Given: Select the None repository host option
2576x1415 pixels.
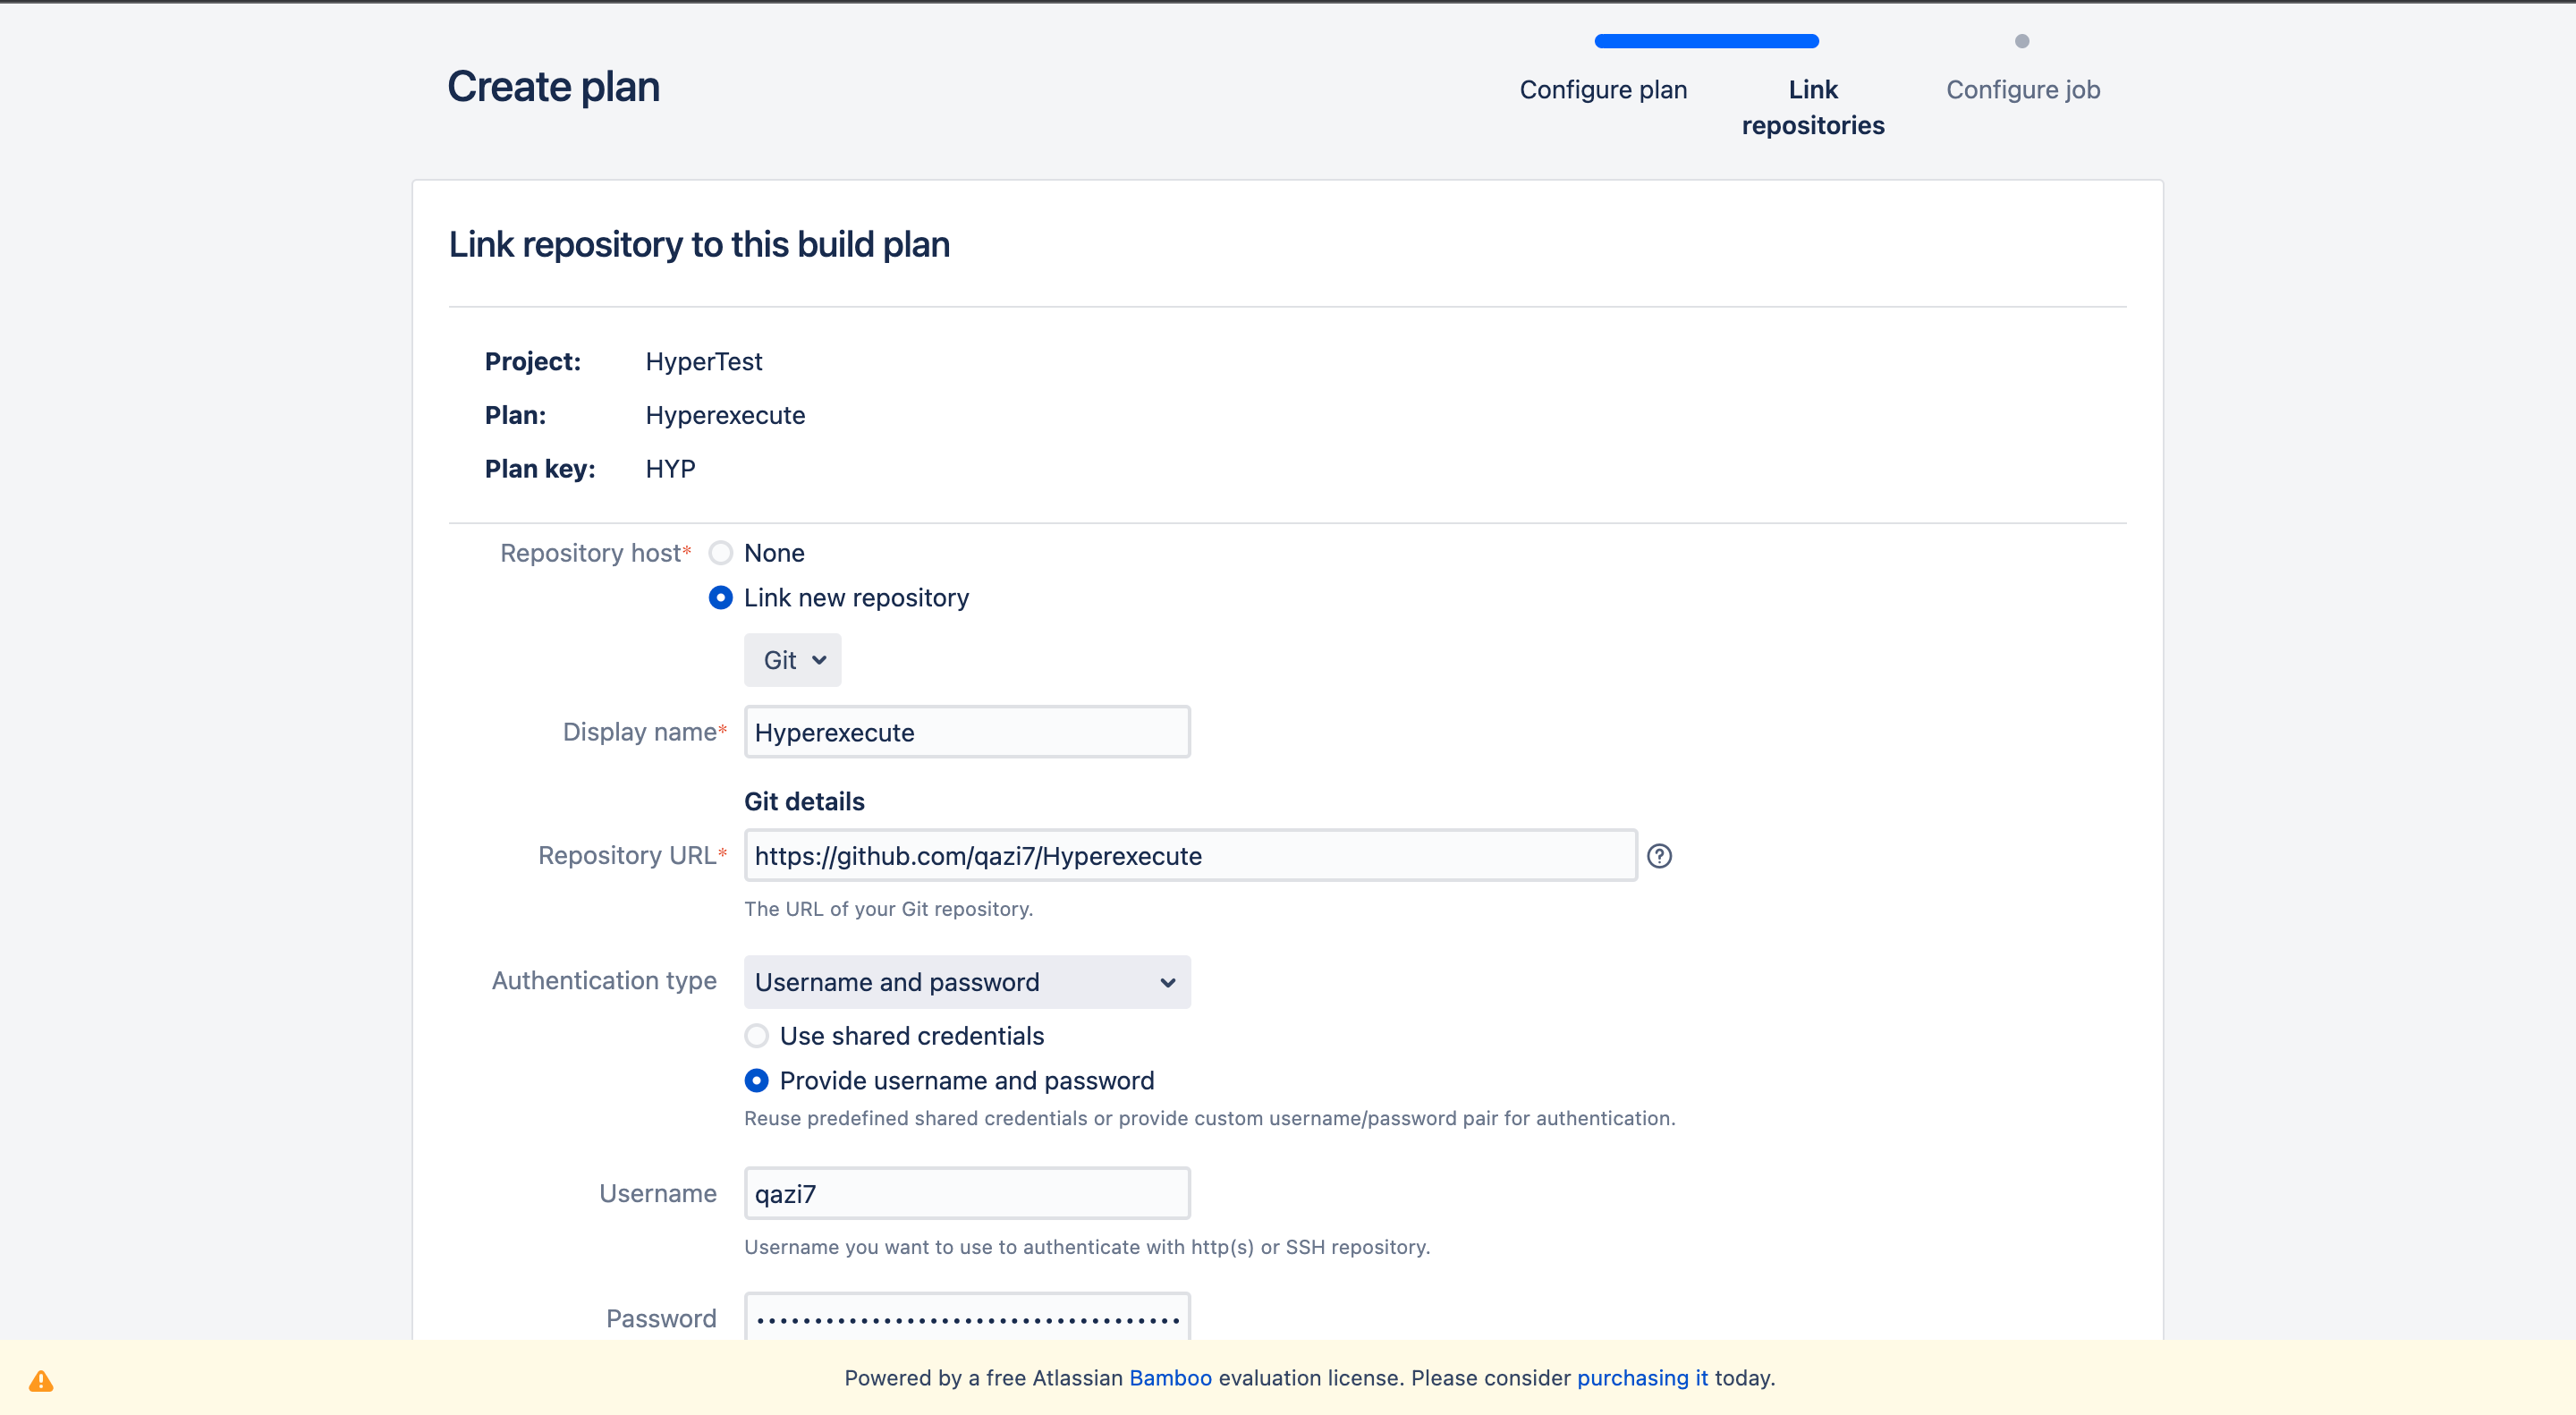Looking at the screenshot, I should tap(721, 553).
